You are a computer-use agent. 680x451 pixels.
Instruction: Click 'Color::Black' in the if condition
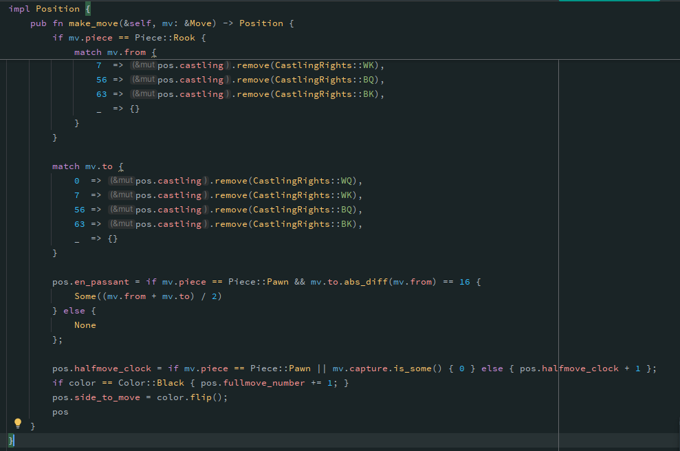point(151,383)
